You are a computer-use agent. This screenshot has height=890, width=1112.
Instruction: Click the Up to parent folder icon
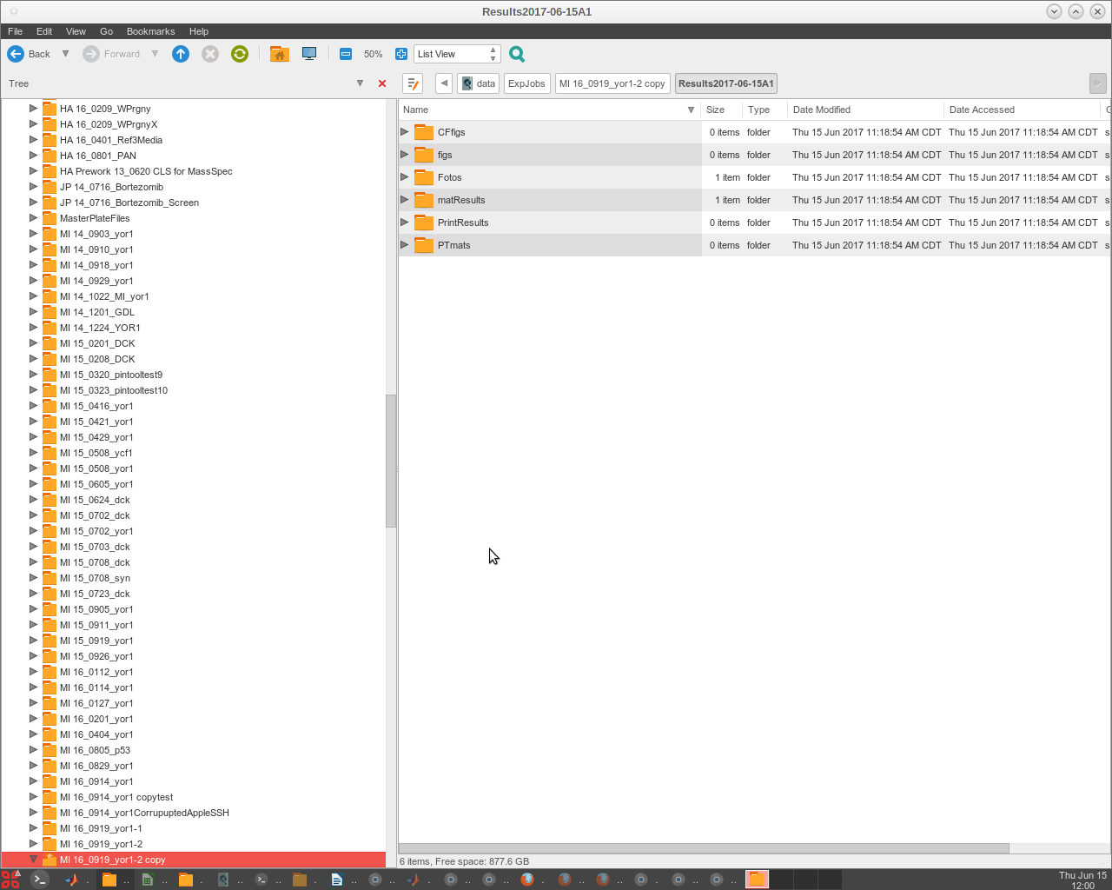(181, 54)
